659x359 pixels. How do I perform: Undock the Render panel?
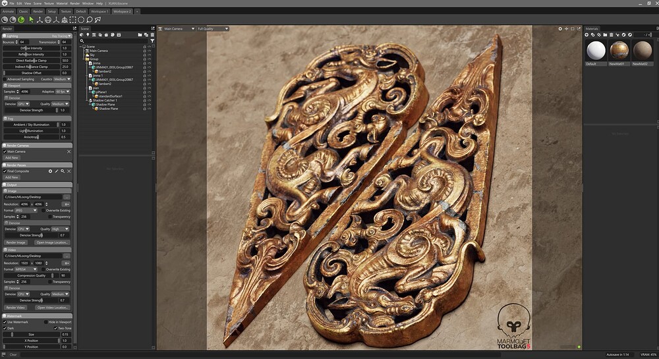click(75, 28)
